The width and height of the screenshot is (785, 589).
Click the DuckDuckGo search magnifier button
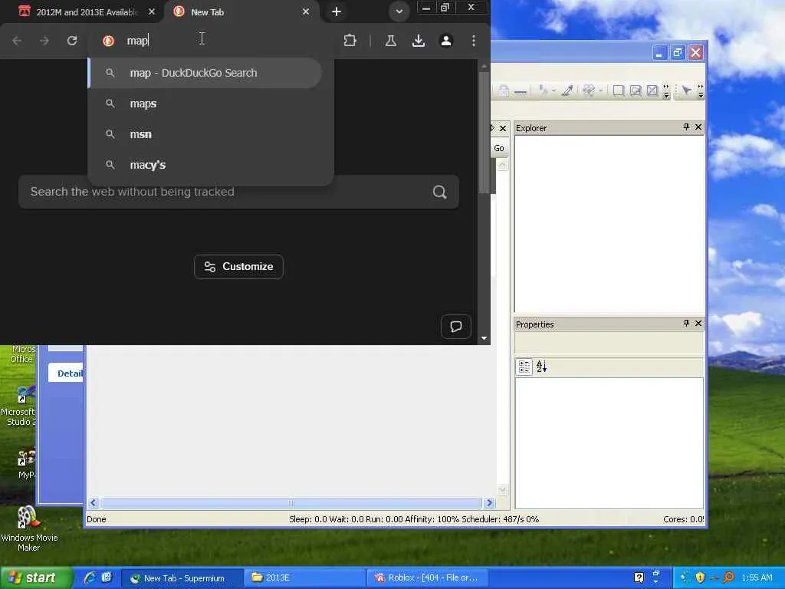[x=439, y=192]
